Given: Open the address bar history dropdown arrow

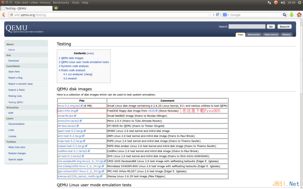Looking at the screenshot, I should (x=214, y=15).
